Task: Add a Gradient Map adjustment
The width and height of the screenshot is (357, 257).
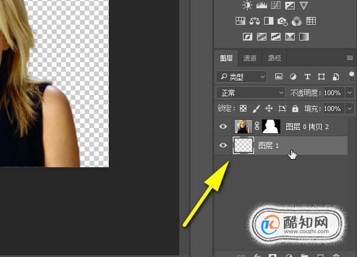Action: 304,36
